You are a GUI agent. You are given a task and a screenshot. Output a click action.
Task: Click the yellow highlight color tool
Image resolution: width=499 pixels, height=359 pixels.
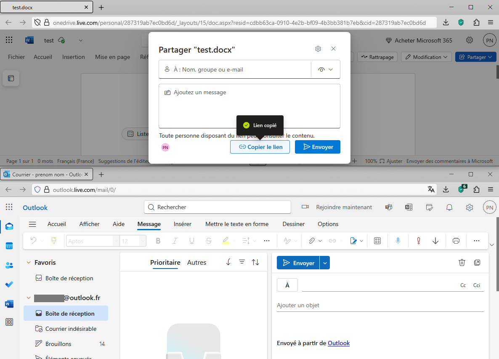pos(226,241)
